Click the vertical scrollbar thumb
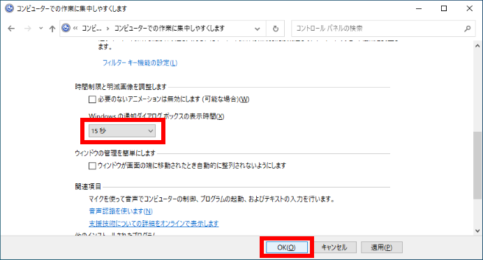Image resolution: width=483 pixels, height=260 pixels. [477, 165]
